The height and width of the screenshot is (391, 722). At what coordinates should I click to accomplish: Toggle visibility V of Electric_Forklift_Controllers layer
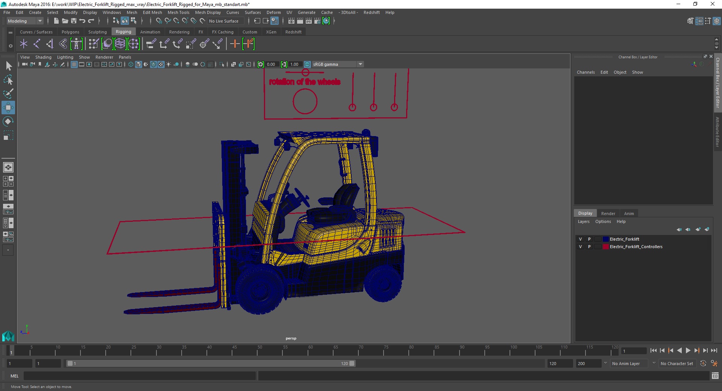(x=580, y=247)
